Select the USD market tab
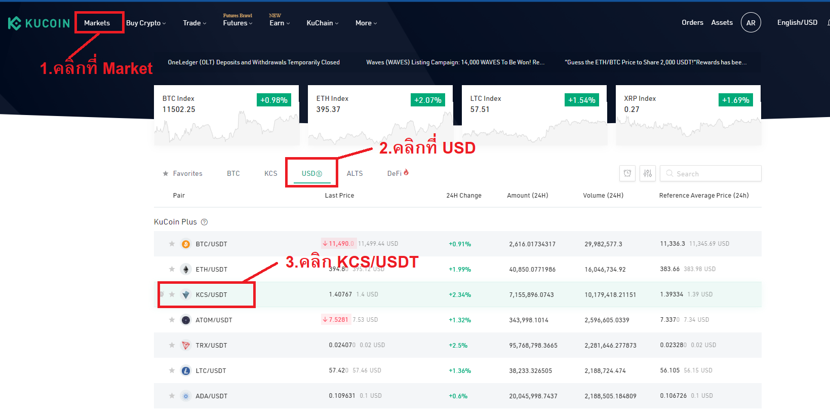The width and height of the screenshot is (830, 413). (312, 173)
